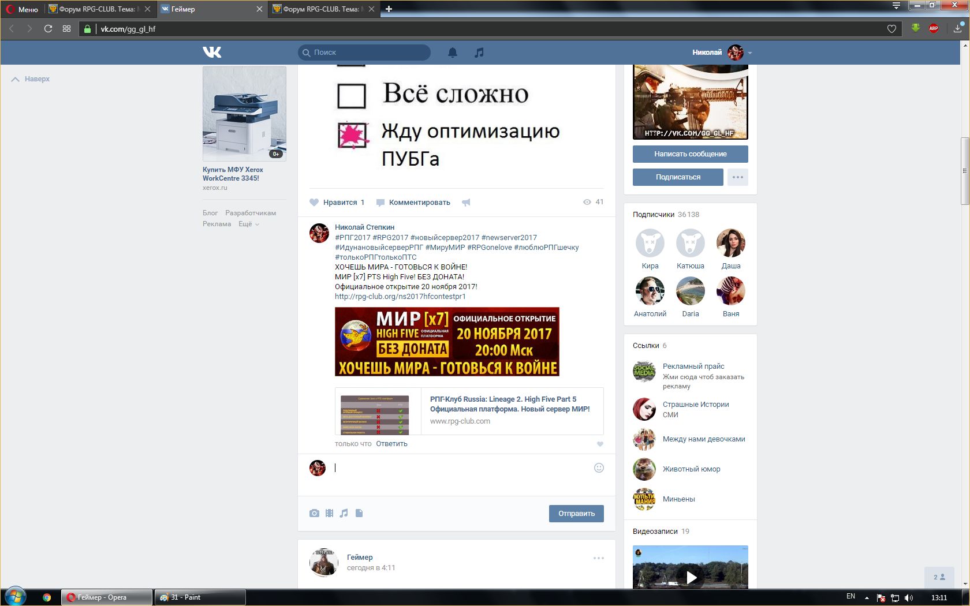The image size is (970, 606).
Task: Open the Opera Меню button
Action: 22,9
